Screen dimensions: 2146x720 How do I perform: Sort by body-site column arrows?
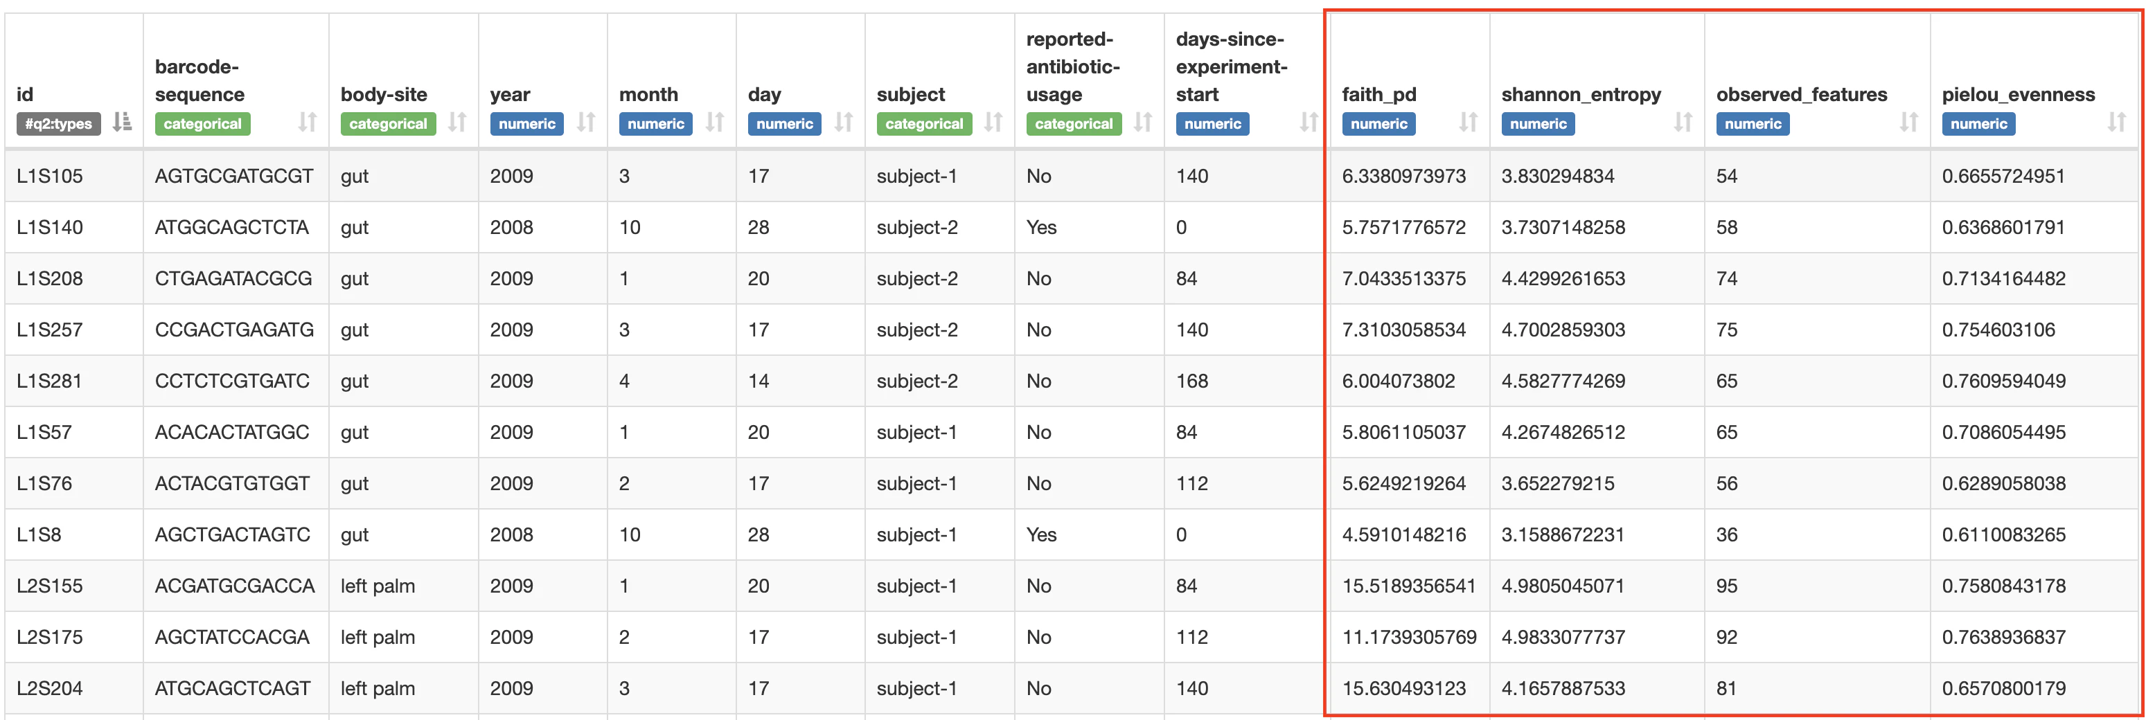point(456,123)
